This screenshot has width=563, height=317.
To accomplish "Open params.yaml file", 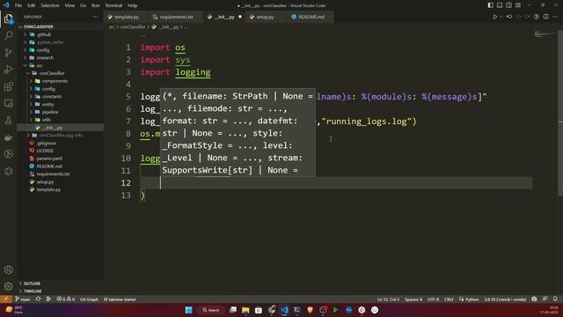I will [49, 158].
